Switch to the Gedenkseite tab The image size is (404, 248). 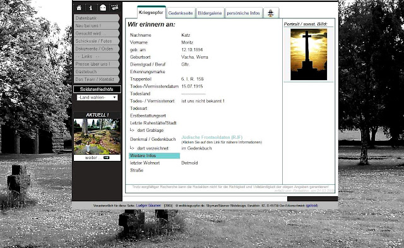coord(181,13)
